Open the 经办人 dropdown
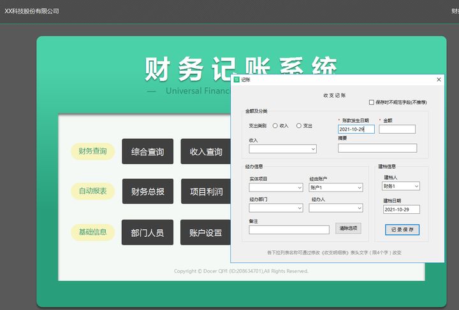Screen dimensions: 459x310 336,208
